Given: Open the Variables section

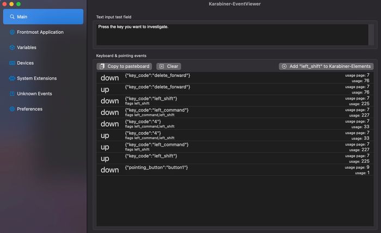Looking at the screenshot, I should click(x=43, y=47).
